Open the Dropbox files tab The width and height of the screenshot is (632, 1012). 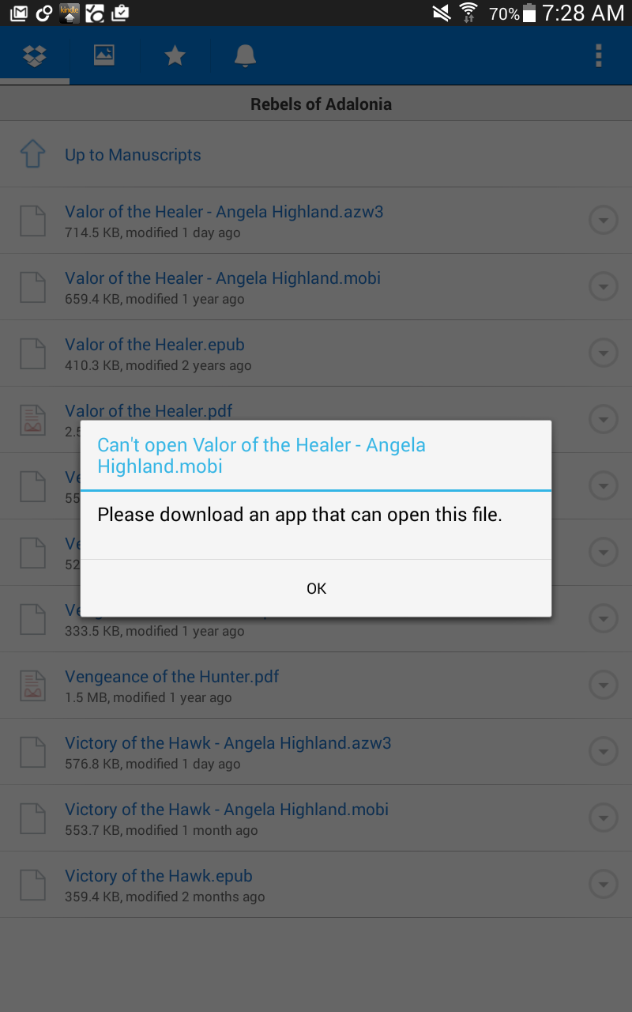tap(35, 56)
